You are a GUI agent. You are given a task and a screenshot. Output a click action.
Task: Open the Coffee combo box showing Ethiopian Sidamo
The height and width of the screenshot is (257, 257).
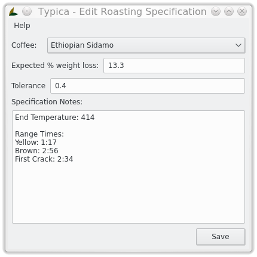pyautogui.click(x=146, y=45)
